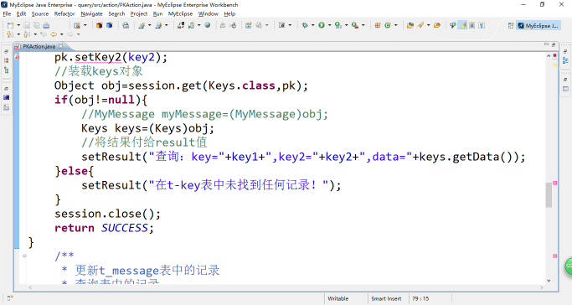Open the Window menu
This screenshot has height=305, width=572.
click(208, 14)
